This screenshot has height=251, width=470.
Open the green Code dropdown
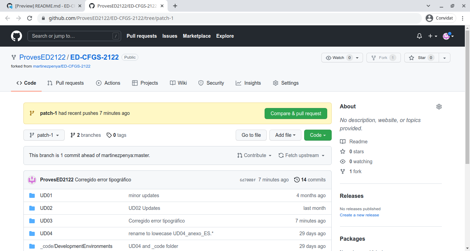[x=318, y=135]
